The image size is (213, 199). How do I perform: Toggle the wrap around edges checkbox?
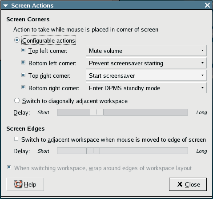9,167
